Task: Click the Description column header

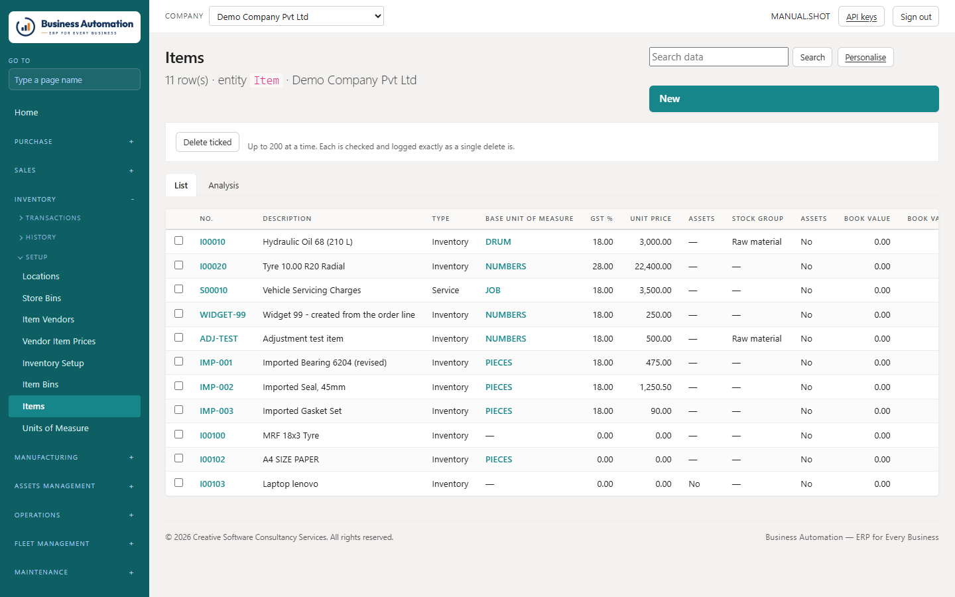Action: (x=287, y=219)
